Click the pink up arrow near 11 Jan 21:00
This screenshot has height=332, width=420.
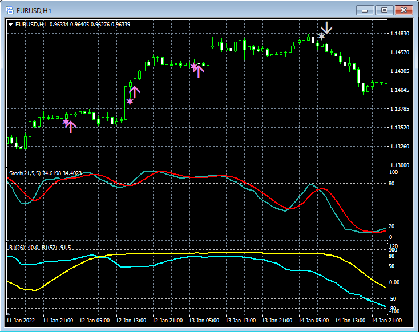[x=70, y=125]
